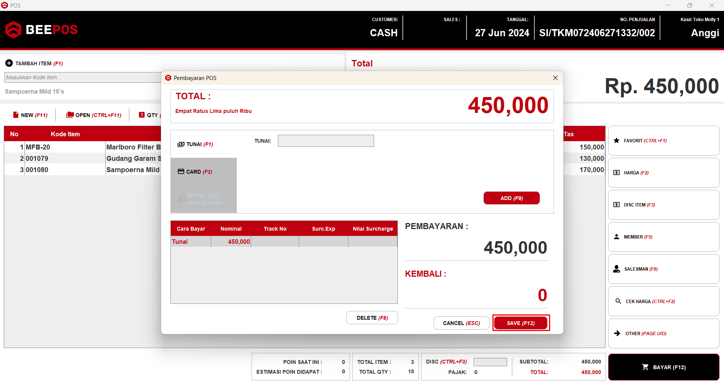Image resolution: width=724 pixels, height=385 pixels.
Task: Click the Harga price tag icon
Action: (x=617, y=173)
